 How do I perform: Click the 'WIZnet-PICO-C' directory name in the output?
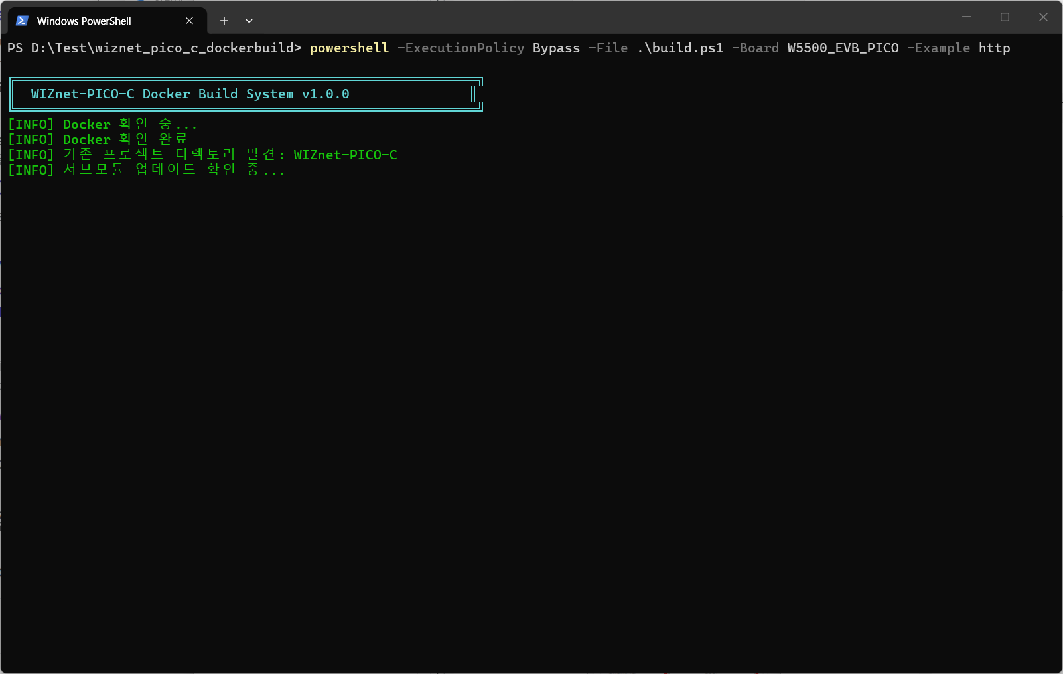(x=345, y=155)
